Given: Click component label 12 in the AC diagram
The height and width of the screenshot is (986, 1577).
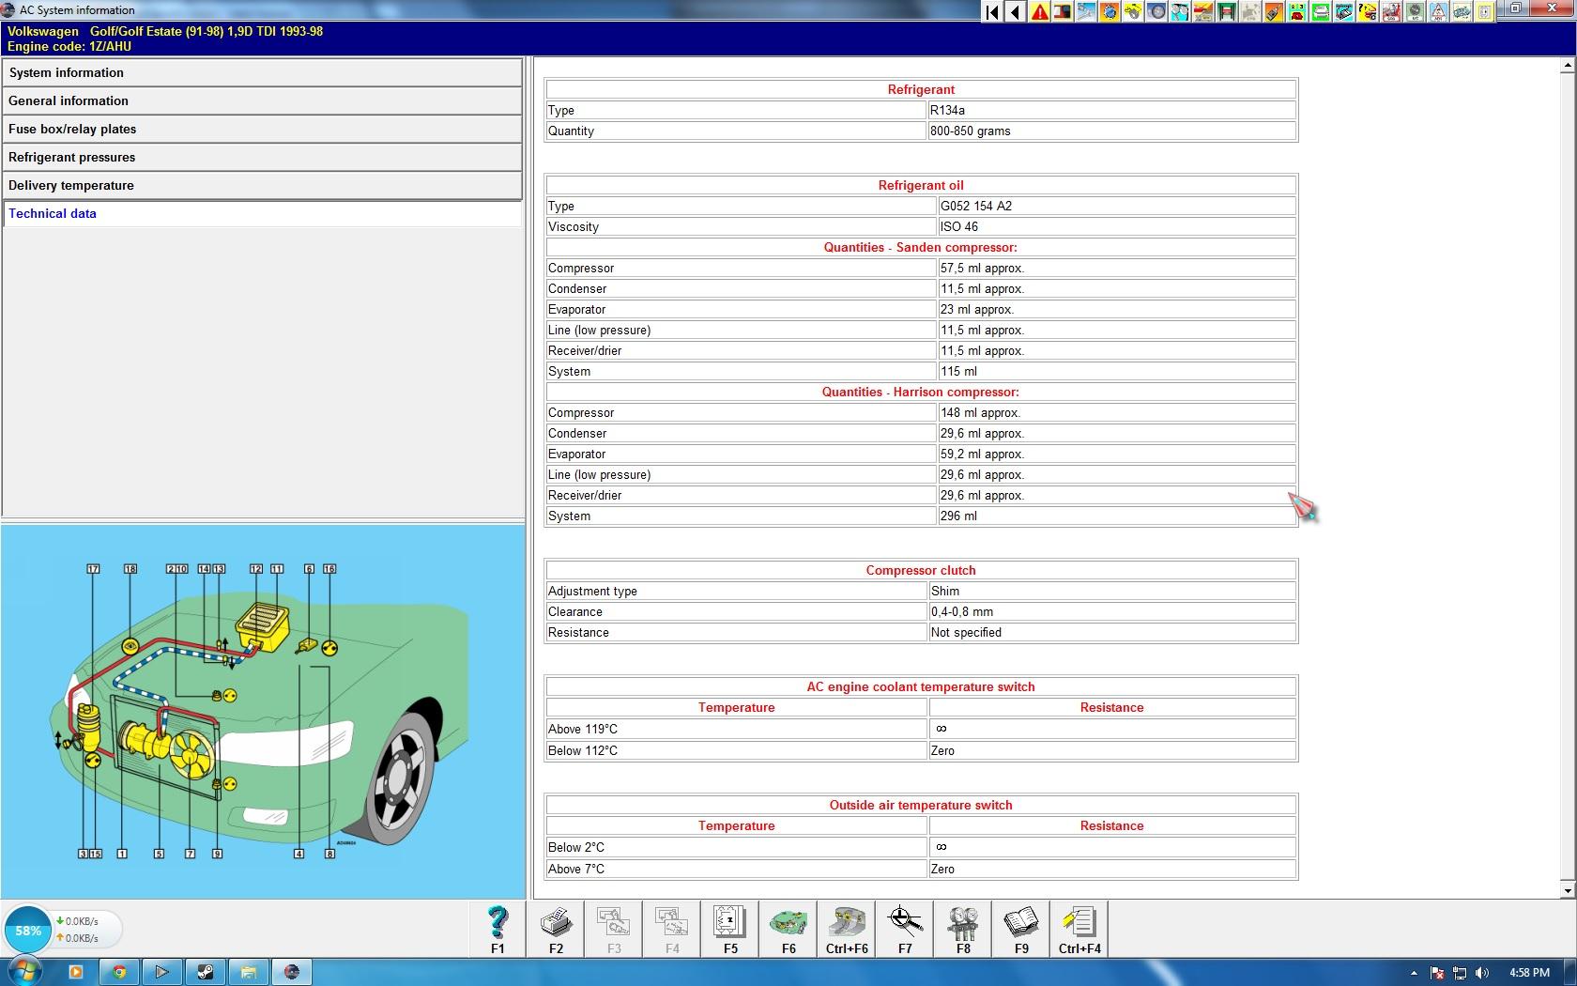Looking at the screenshot, I should [256, 569].
